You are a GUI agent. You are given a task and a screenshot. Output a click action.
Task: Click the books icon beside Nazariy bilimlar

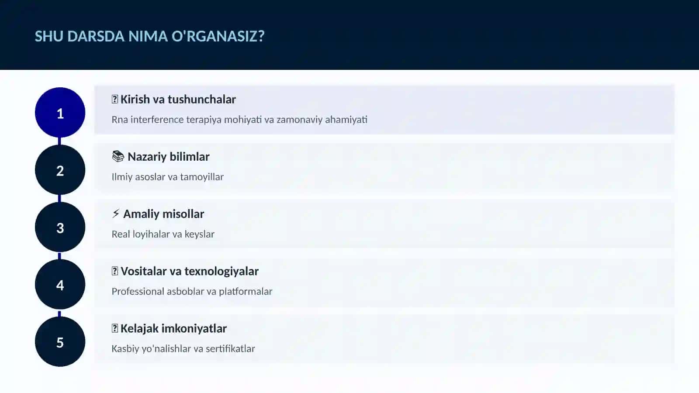118,156
